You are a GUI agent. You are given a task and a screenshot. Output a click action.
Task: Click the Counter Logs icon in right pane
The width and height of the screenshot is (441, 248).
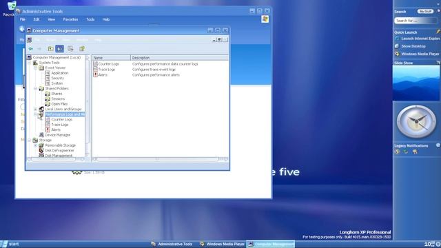[96, 64]
